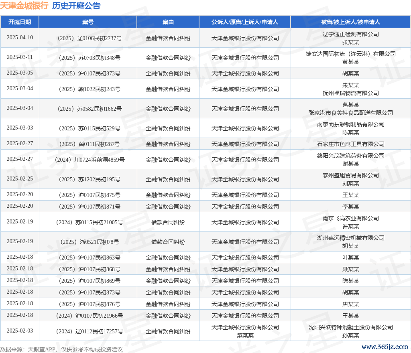Select the 案号 column header
This screenshot has width=411, height=353.
pos(88,22)
